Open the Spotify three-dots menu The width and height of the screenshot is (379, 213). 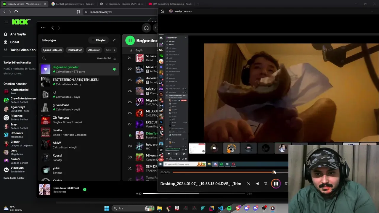(x=43, y=28)
